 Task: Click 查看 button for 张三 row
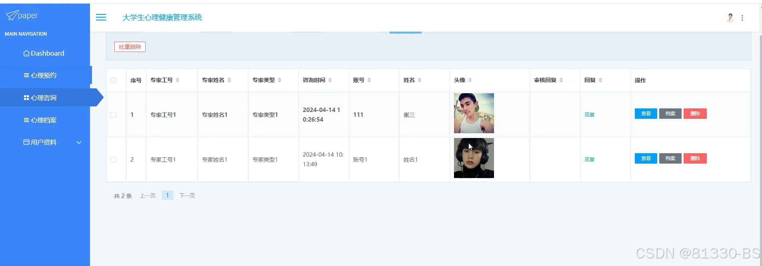(x=646, y=114)
